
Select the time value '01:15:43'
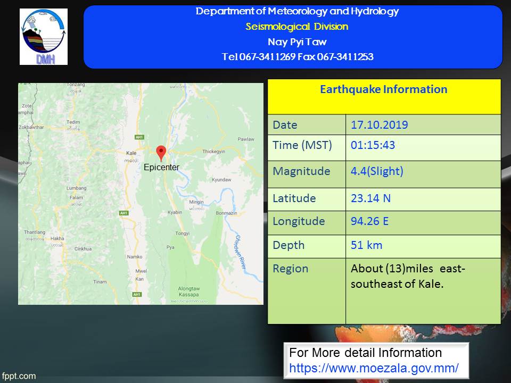(373, 145)
